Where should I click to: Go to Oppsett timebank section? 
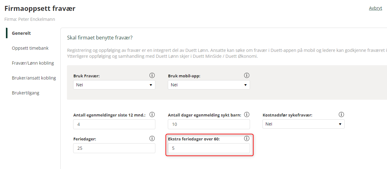(x=30, y=48)
